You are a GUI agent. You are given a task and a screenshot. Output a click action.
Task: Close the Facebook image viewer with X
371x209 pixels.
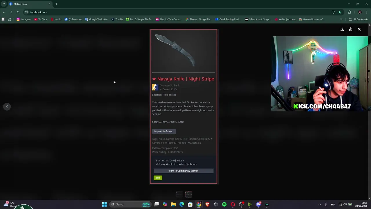[359, 29]
